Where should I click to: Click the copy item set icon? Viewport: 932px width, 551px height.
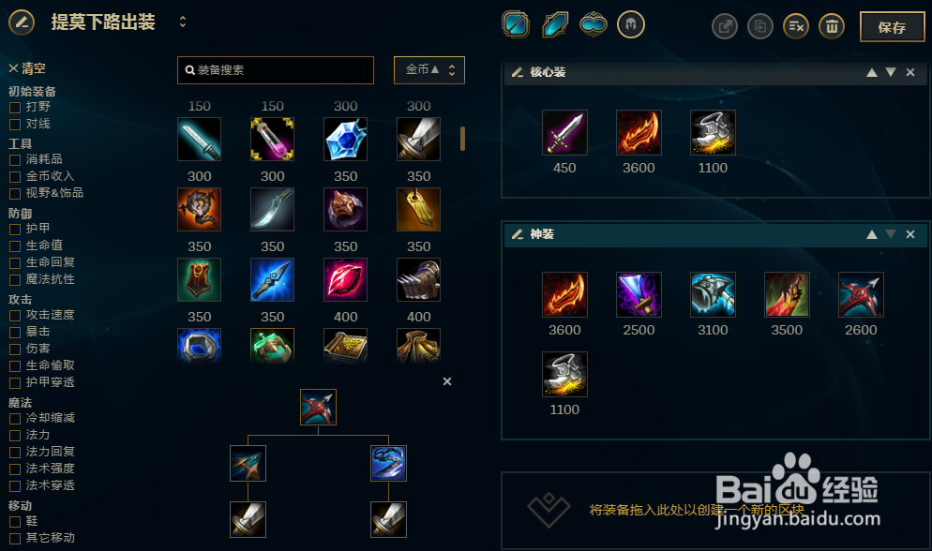click(x=760, y=26)
